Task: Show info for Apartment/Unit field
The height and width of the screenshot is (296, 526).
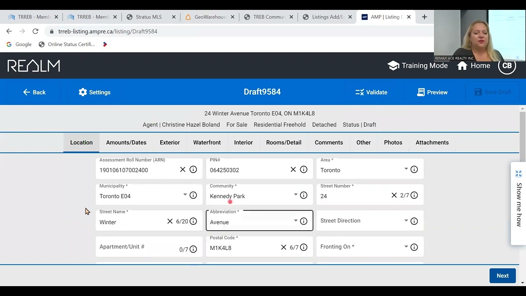Action: (x=193, y=249)
